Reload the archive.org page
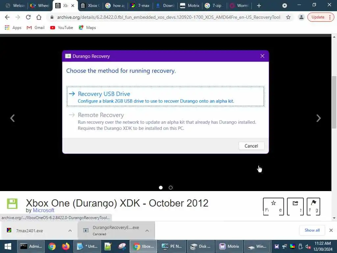The width and height of the screenshot is (337, 253). pos(28,17)
